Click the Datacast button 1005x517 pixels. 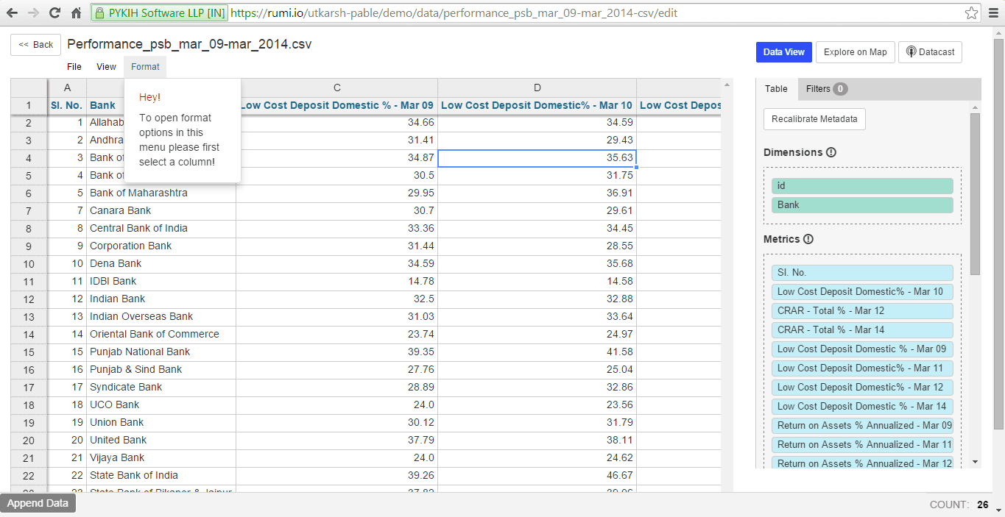(x=930, y=52)
